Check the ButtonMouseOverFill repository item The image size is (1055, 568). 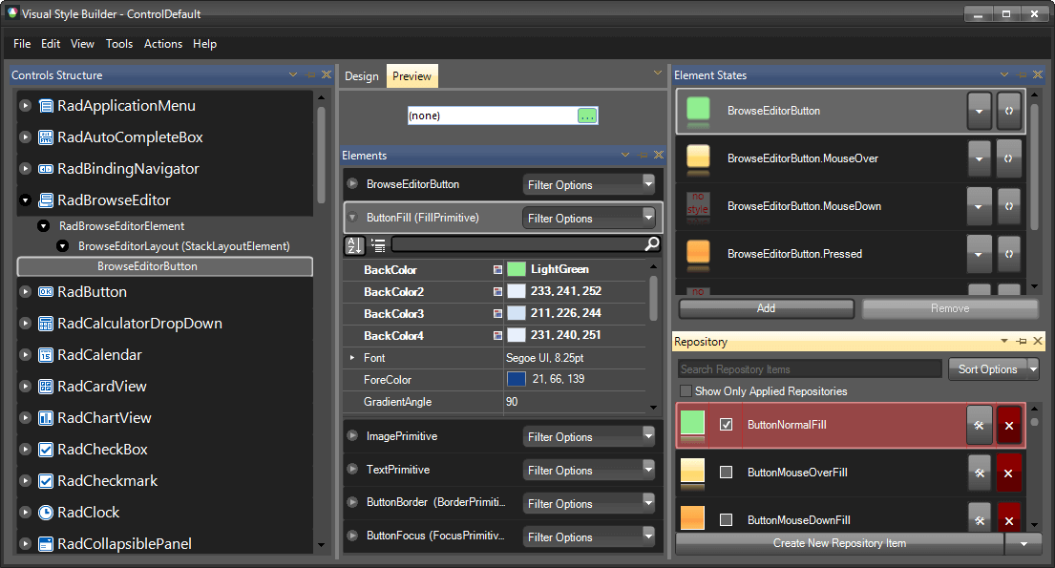tap(724, 473)
